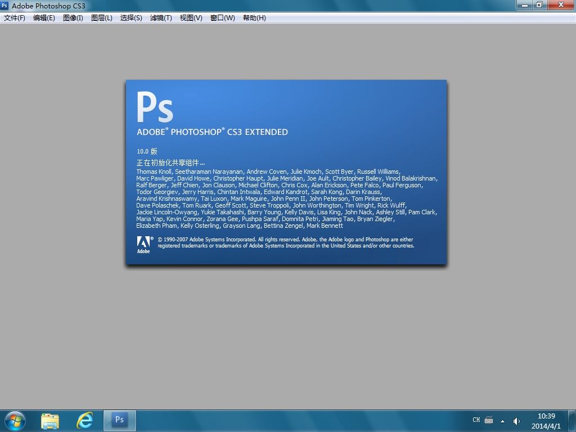Open the 选择(S) menu
Viewport: 576px width, 432px height.
pyautogui.click(x=130, y=17)
